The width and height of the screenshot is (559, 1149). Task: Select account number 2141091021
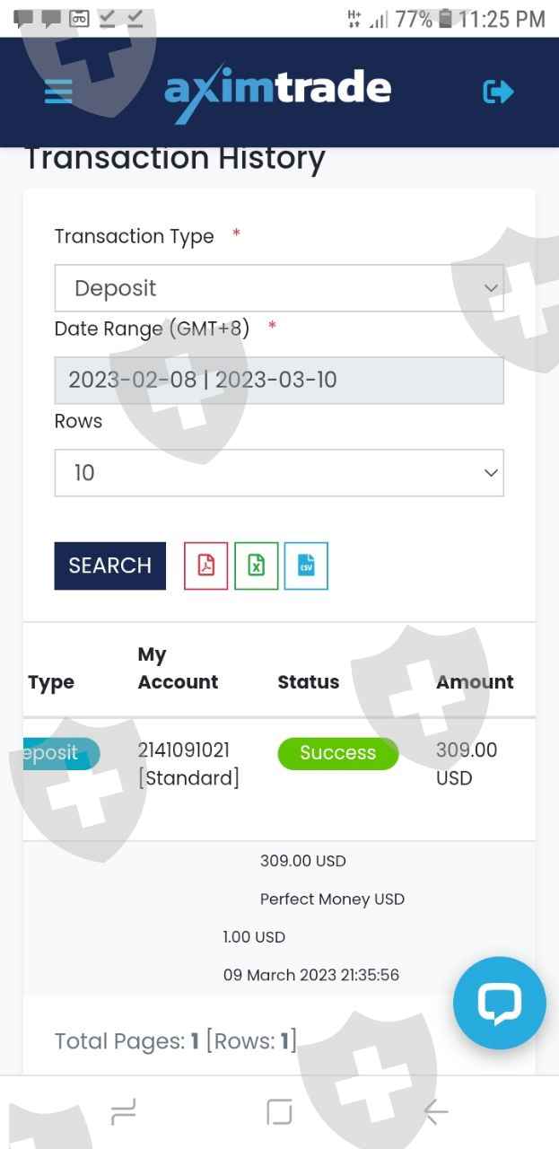(184, 750)
